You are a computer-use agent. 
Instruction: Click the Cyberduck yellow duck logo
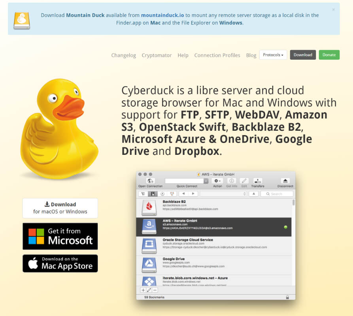[x=59, y=129]
